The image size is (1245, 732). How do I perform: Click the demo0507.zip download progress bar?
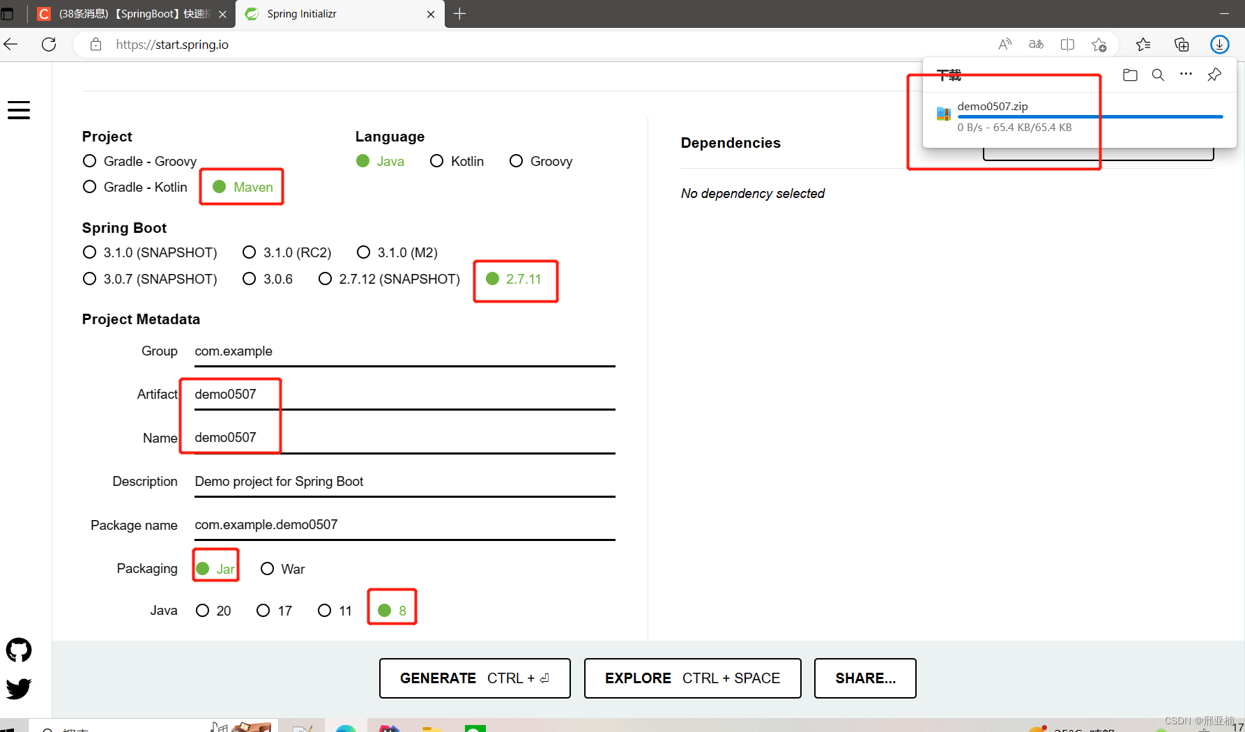click(1090, 117)
